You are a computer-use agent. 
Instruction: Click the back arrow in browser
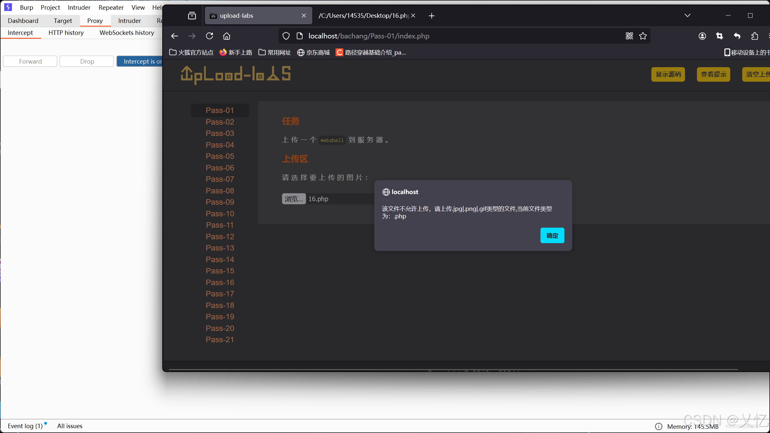175,36
